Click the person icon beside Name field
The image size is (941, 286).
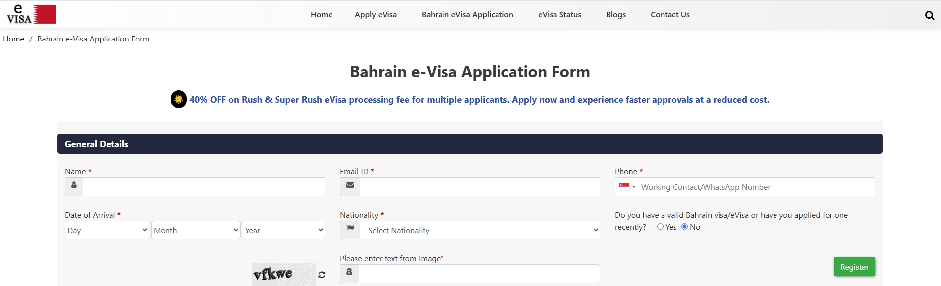[74, 185]
